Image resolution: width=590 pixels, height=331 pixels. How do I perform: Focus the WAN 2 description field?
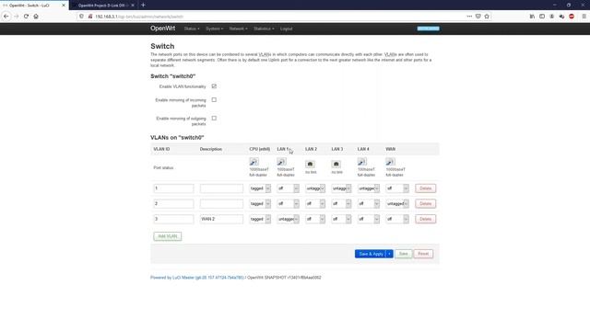pyautogui.click(x=221, y=219)
